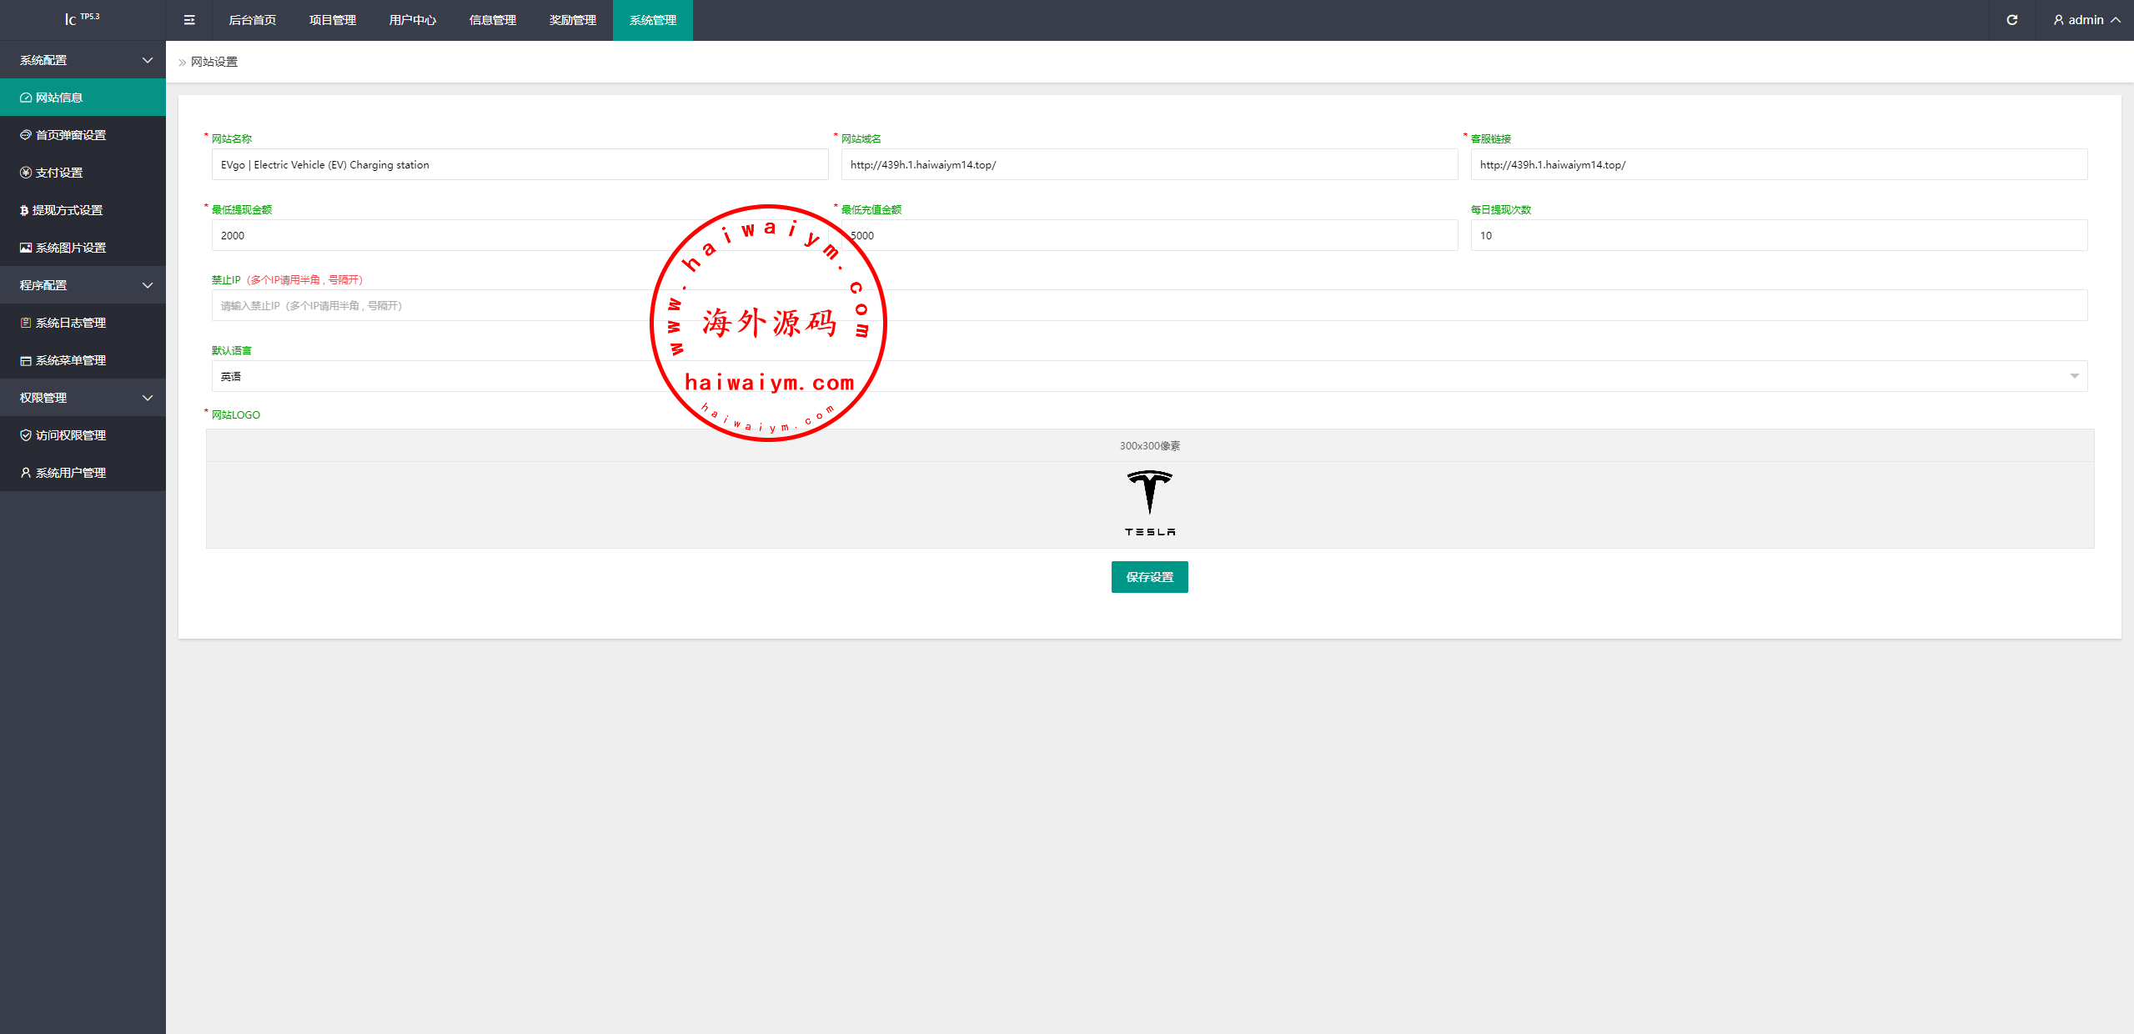Screen dimensions: 2134x1034
Task: Open 系统日志管理 log item
Action: 70,323
